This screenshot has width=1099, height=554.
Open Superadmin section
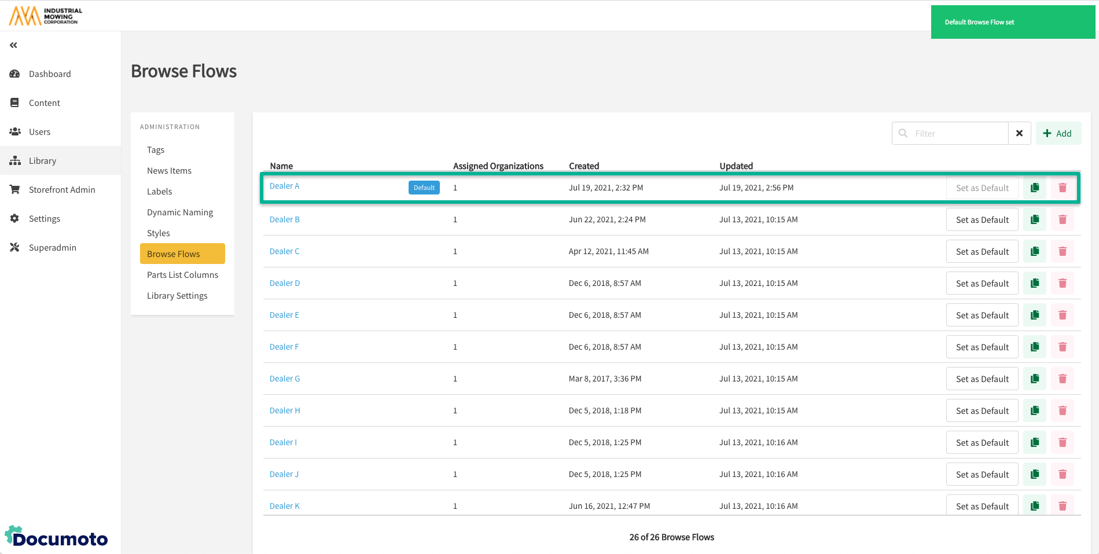click(52, 248)
